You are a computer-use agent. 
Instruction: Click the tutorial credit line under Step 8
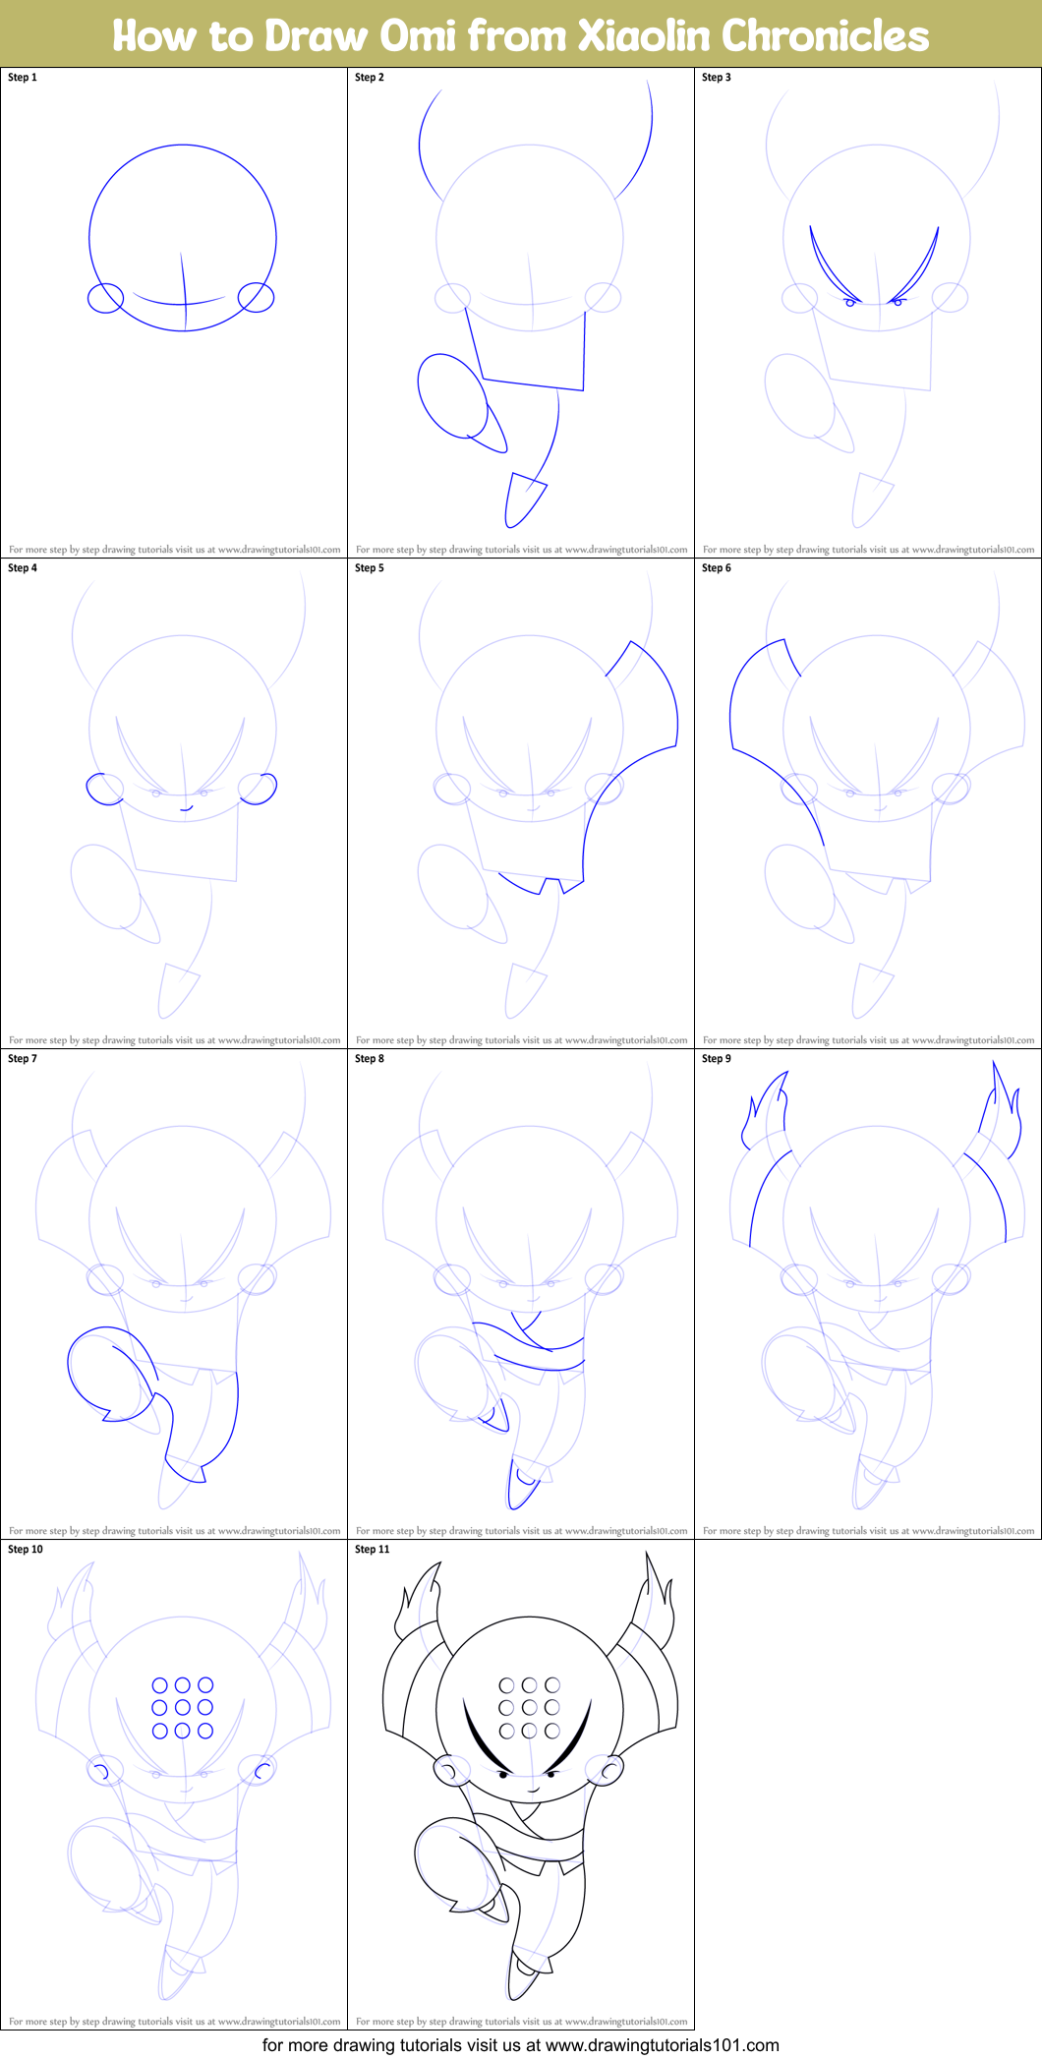(522, 1531)
